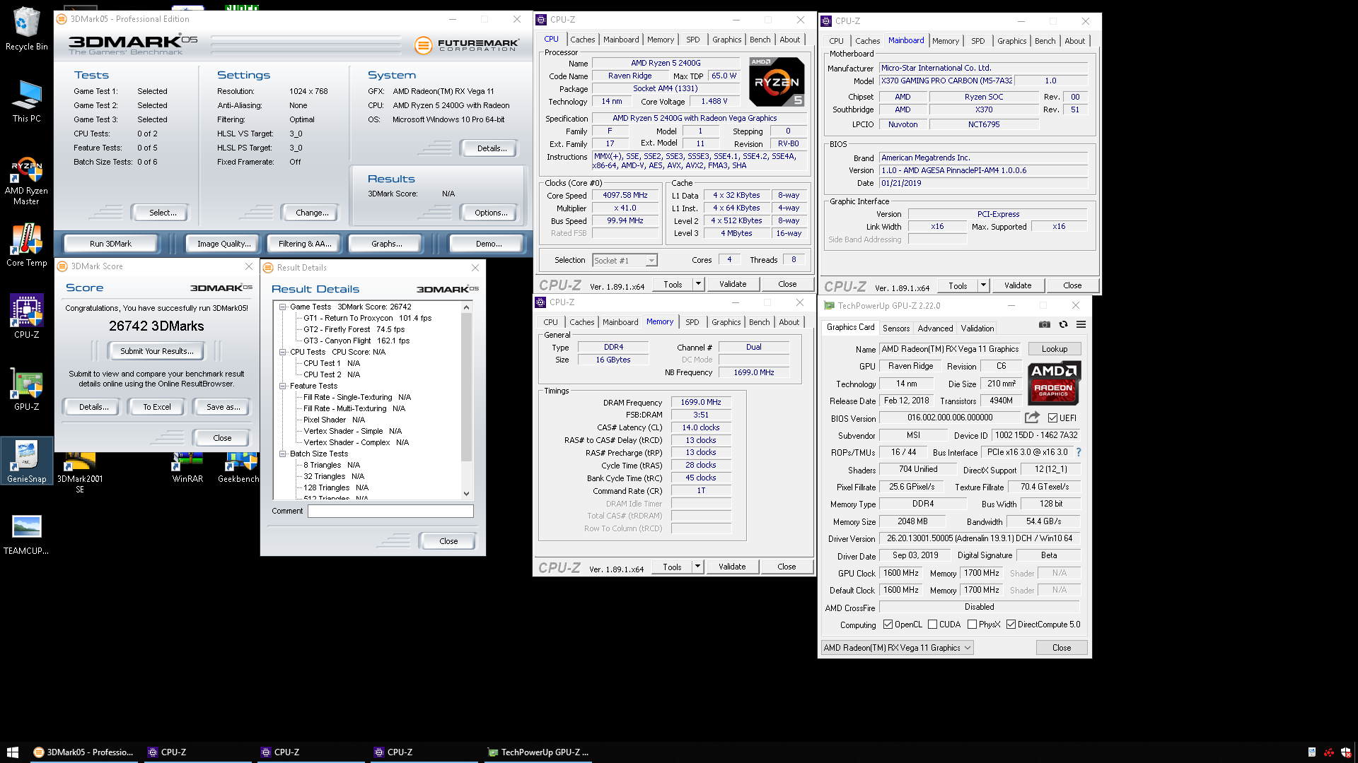Viewport: 1358px width, 763px height.
Task: Switch to 3DMark05 taskbar item
Action: (x=84, y=752)
